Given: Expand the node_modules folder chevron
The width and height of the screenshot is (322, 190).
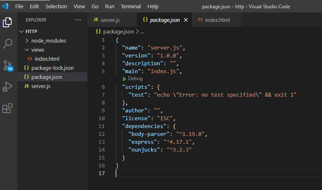Looking at the screenshot, I should [27, 40].
